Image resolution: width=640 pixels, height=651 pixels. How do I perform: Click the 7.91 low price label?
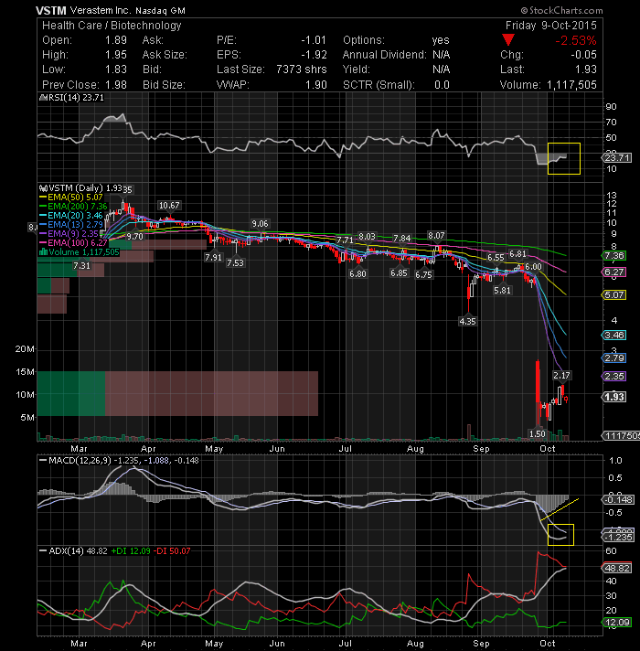[x=213, y=258]
